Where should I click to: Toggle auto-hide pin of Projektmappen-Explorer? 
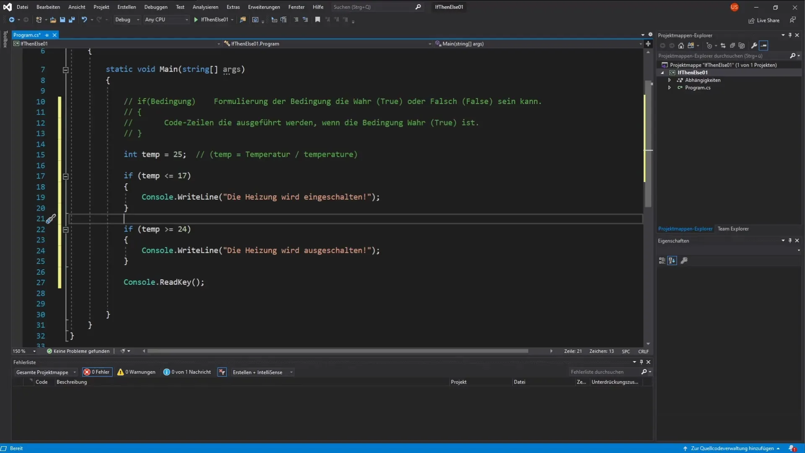[790, 35]
